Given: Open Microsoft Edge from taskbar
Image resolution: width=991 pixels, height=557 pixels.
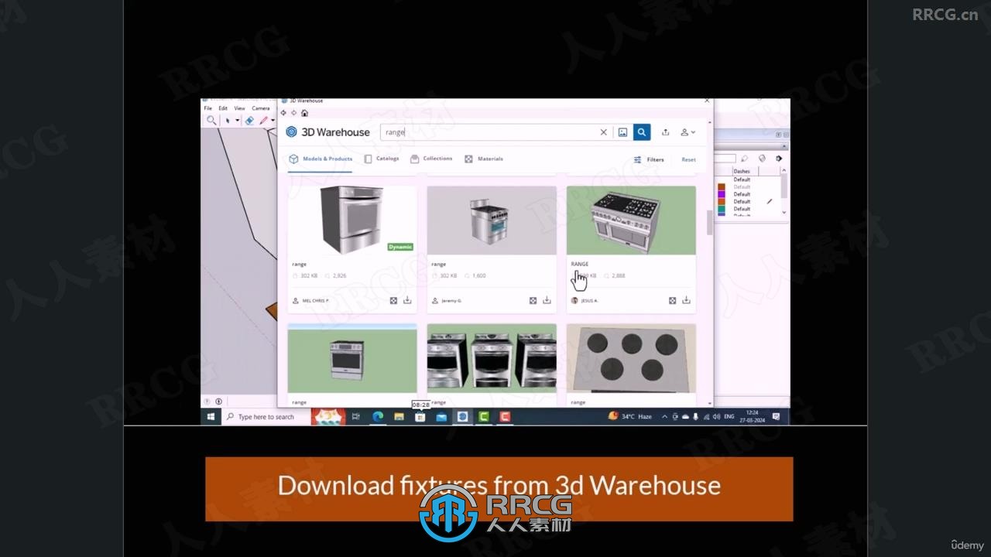Looking at the screenshot, I should 378,416.
